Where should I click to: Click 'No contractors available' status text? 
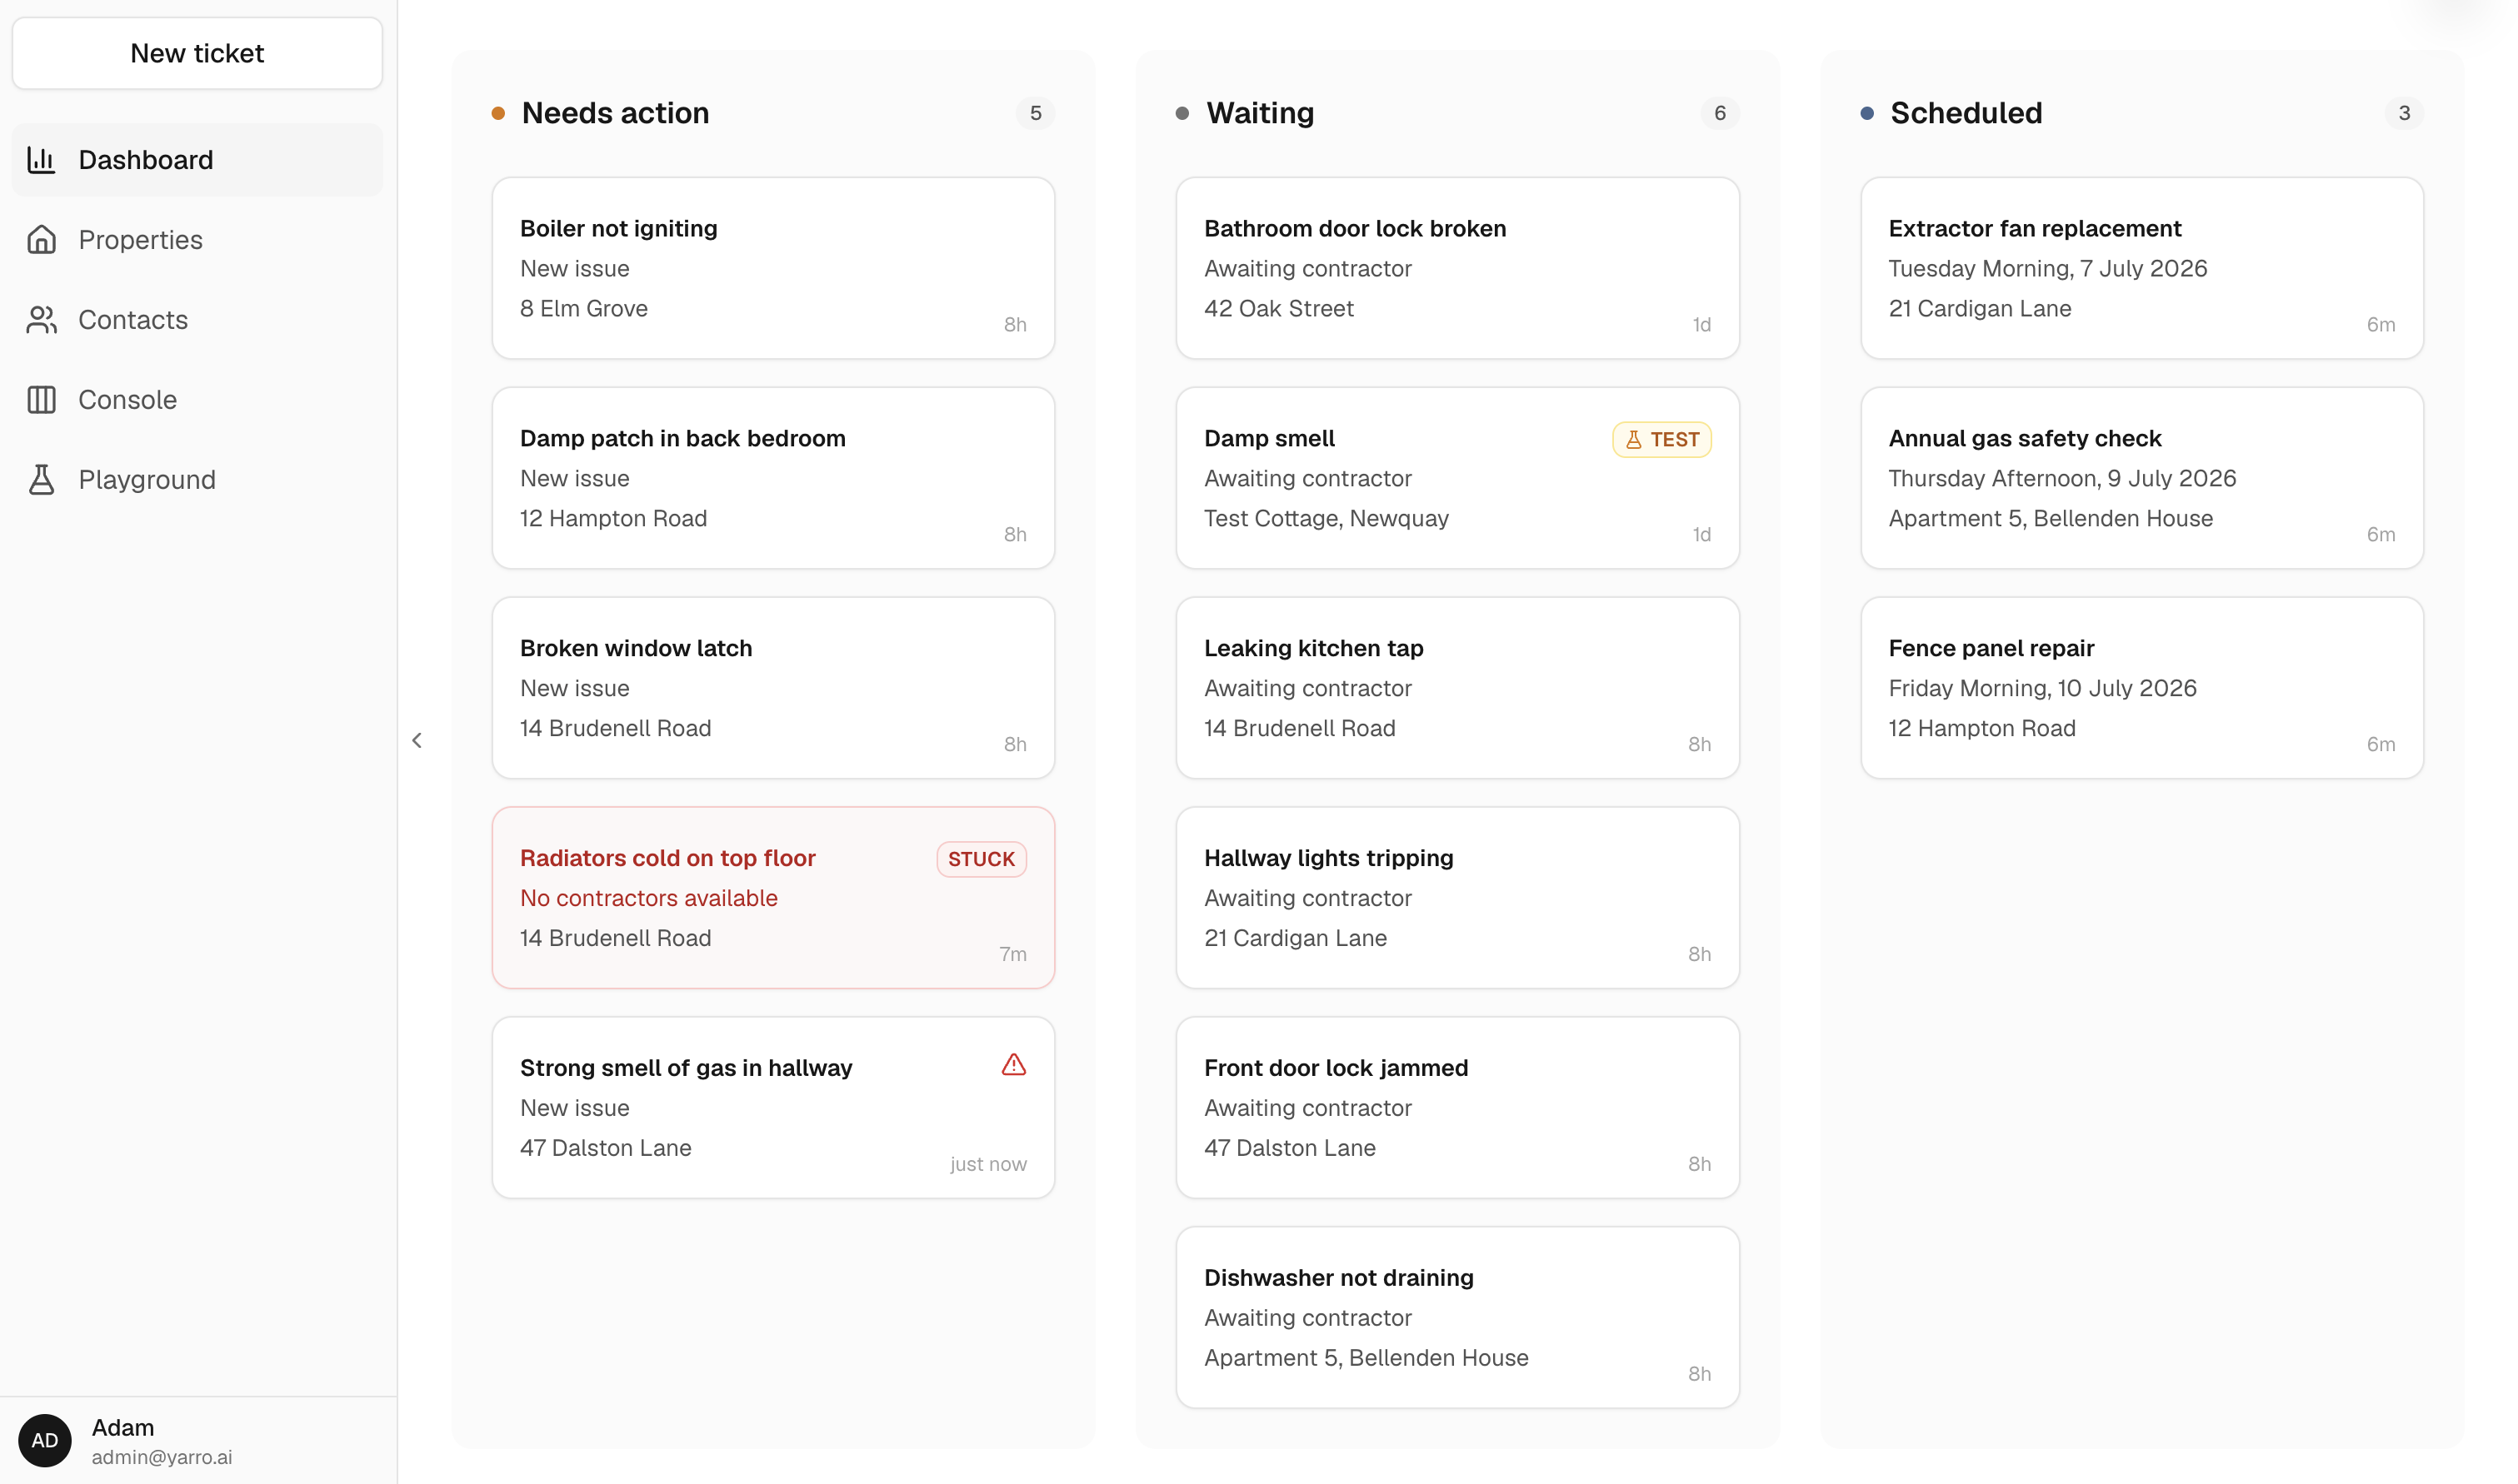coord(648,898)
